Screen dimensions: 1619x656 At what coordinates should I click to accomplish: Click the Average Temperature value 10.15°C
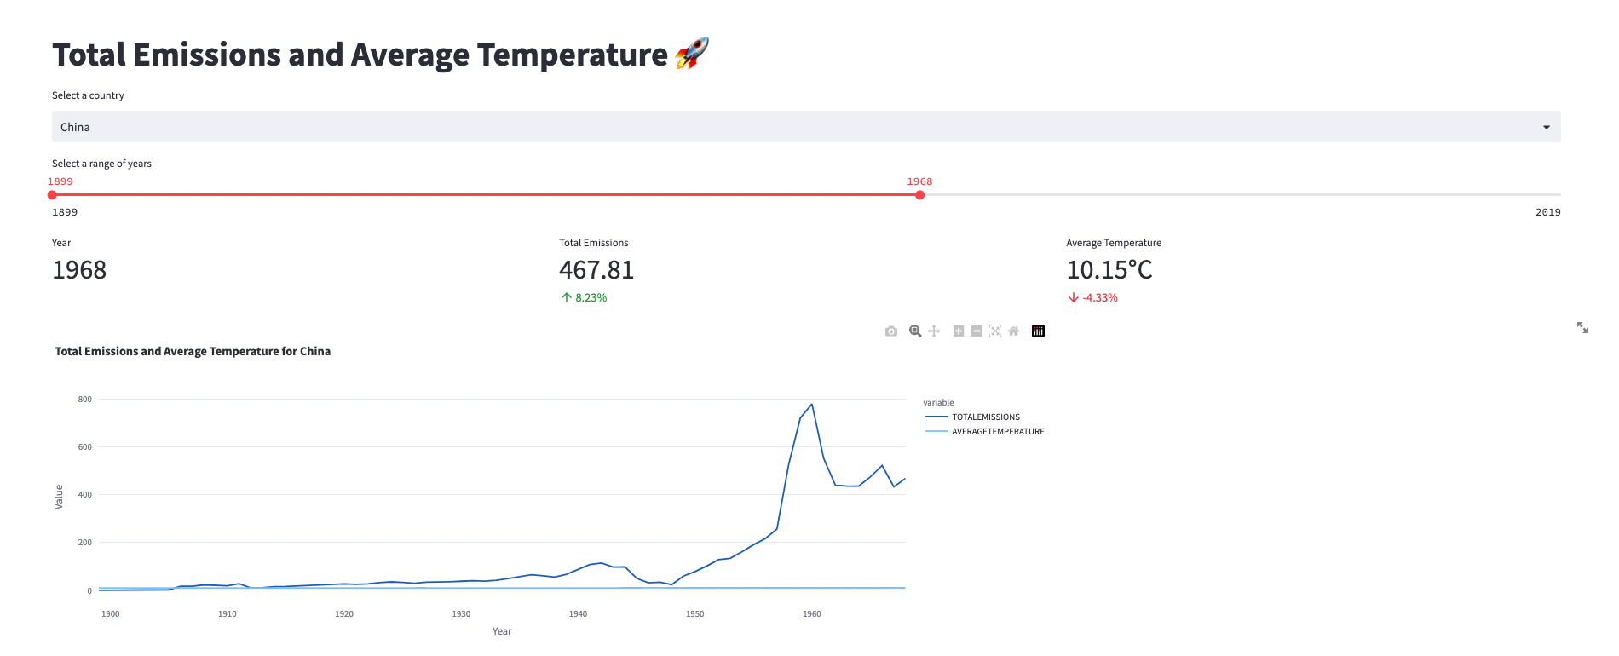(x=1109, y=270)
